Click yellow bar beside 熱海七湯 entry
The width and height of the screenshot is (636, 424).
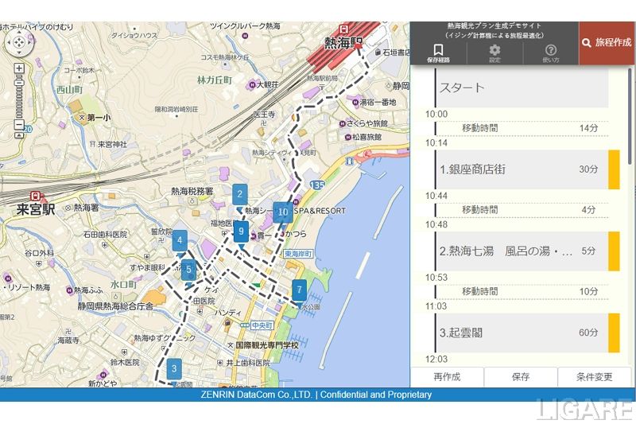614,251
